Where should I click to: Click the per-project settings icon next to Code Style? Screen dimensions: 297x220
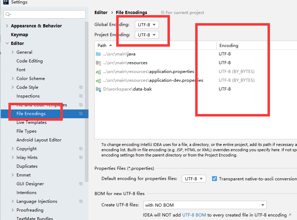pos(81,87)
